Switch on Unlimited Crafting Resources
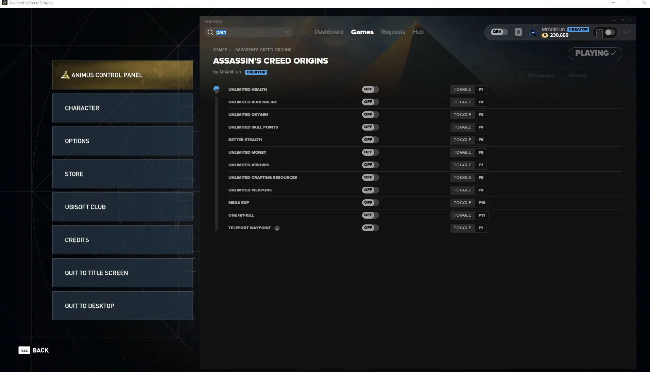Image resolution: width=650 pixels, height=372 pixels. click(x=370, y=177)
